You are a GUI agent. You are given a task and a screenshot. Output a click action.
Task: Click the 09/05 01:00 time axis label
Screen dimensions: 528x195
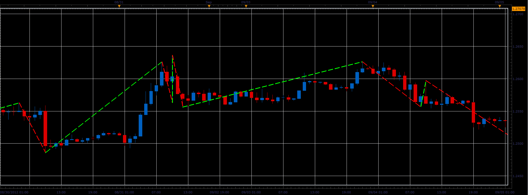tap(505, 192)
